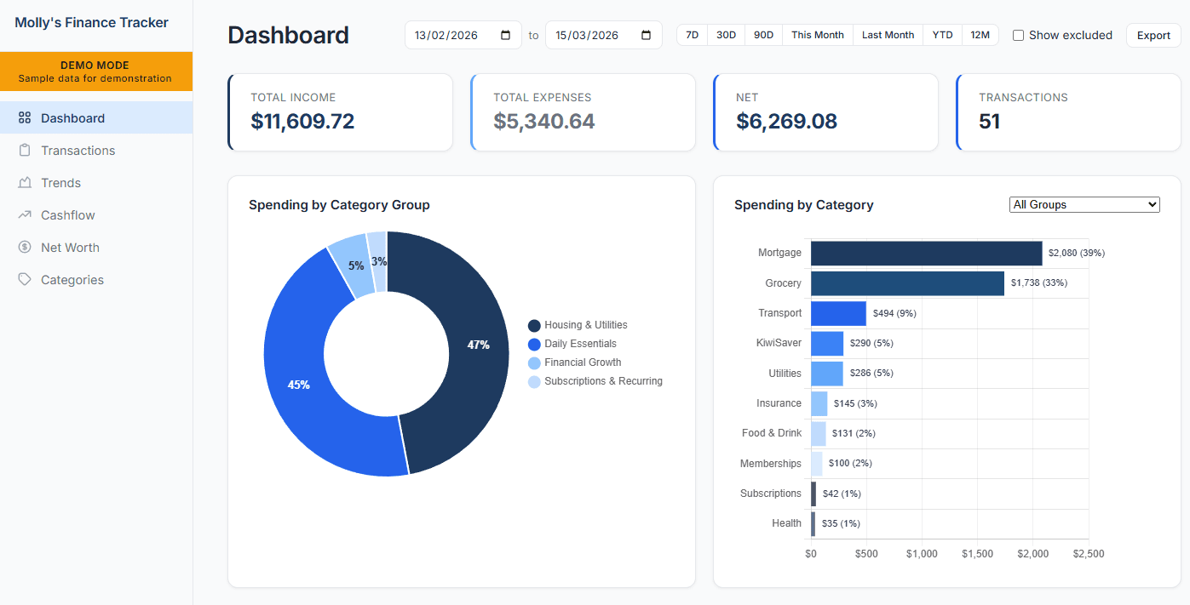Select the YTD quick range button

coord(942,35)
